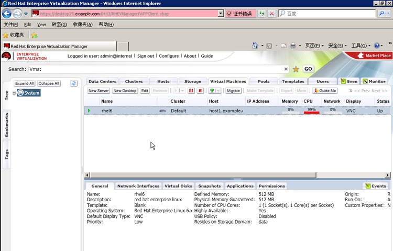Viewport: 393px width, 251px height.
Task: Switch to the Data Centers tab
Action: pos(102,81)
